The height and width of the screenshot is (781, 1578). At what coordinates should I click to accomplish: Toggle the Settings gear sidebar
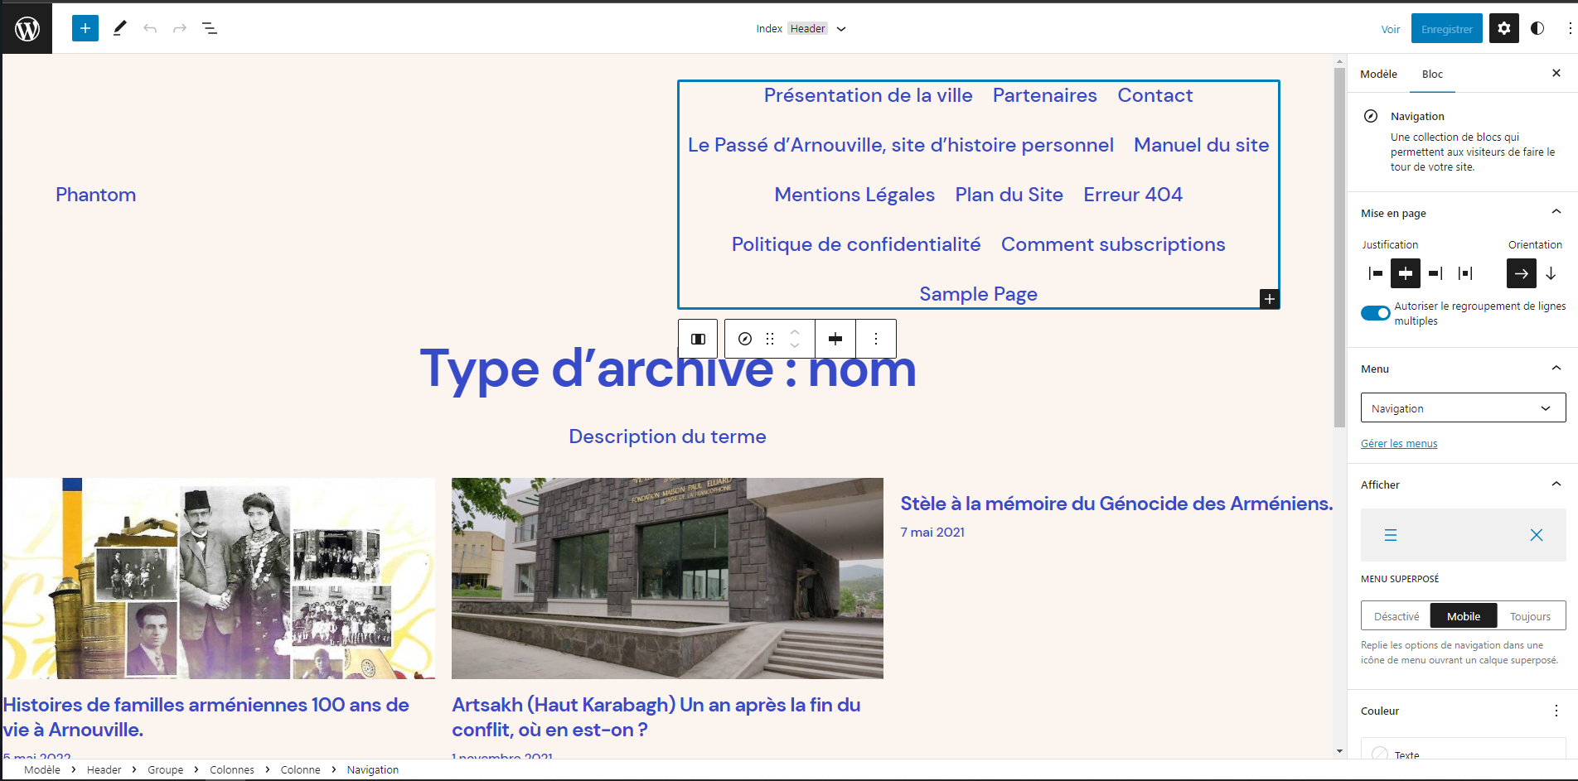(1504, 28)
